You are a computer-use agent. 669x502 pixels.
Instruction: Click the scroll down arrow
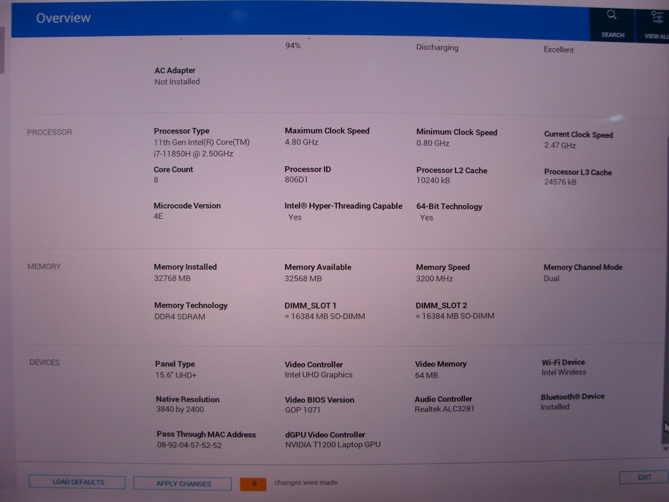tap(665, 449)
